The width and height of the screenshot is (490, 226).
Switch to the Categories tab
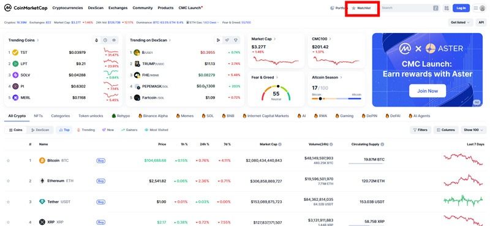click(60, 116)
